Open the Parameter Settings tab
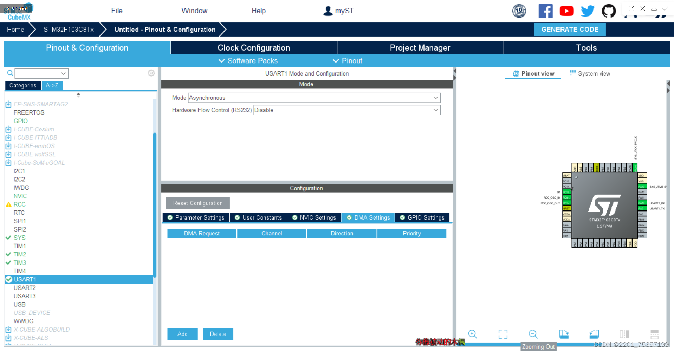 pos(196,217)
